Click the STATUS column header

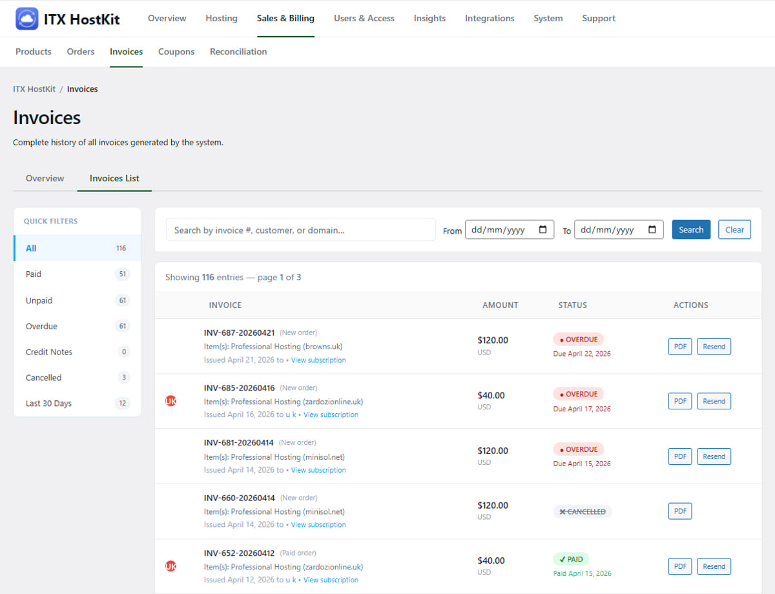(x=573, y=305)
